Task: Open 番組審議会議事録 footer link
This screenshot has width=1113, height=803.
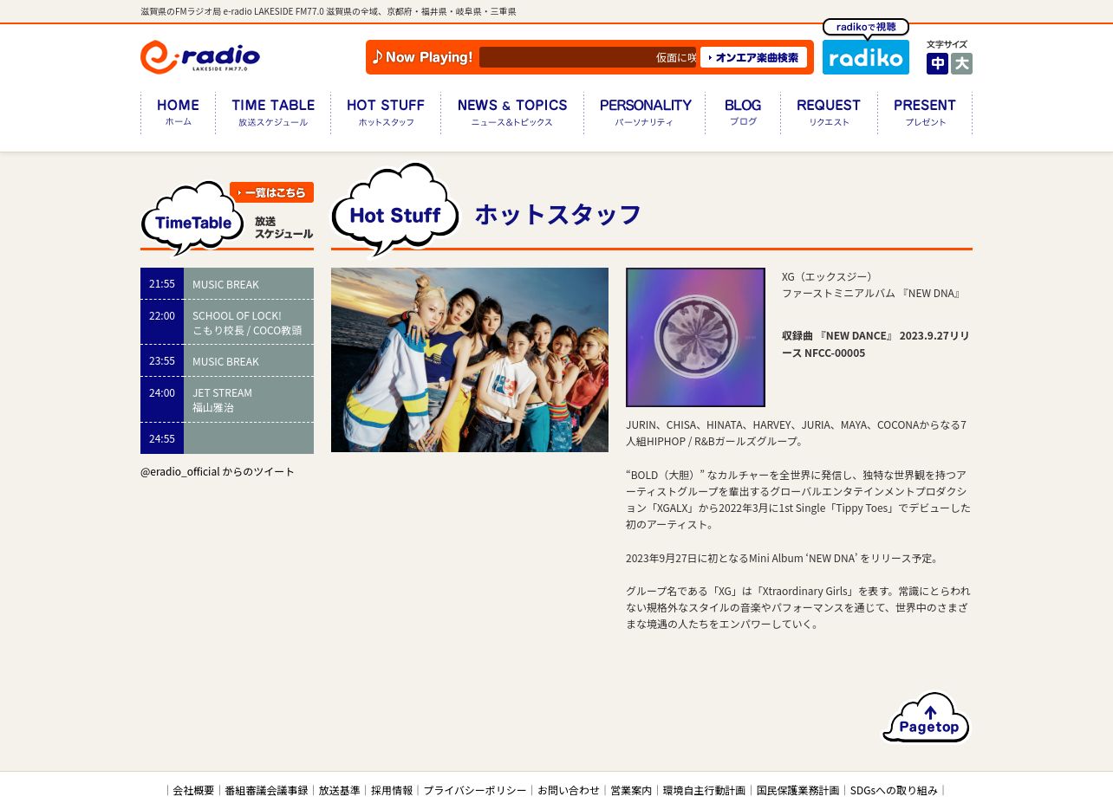Action: click(266, 790)
